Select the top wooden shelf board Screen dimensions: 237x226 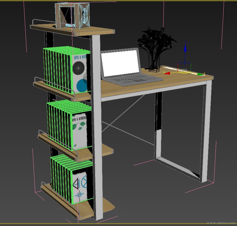[73, 30]
